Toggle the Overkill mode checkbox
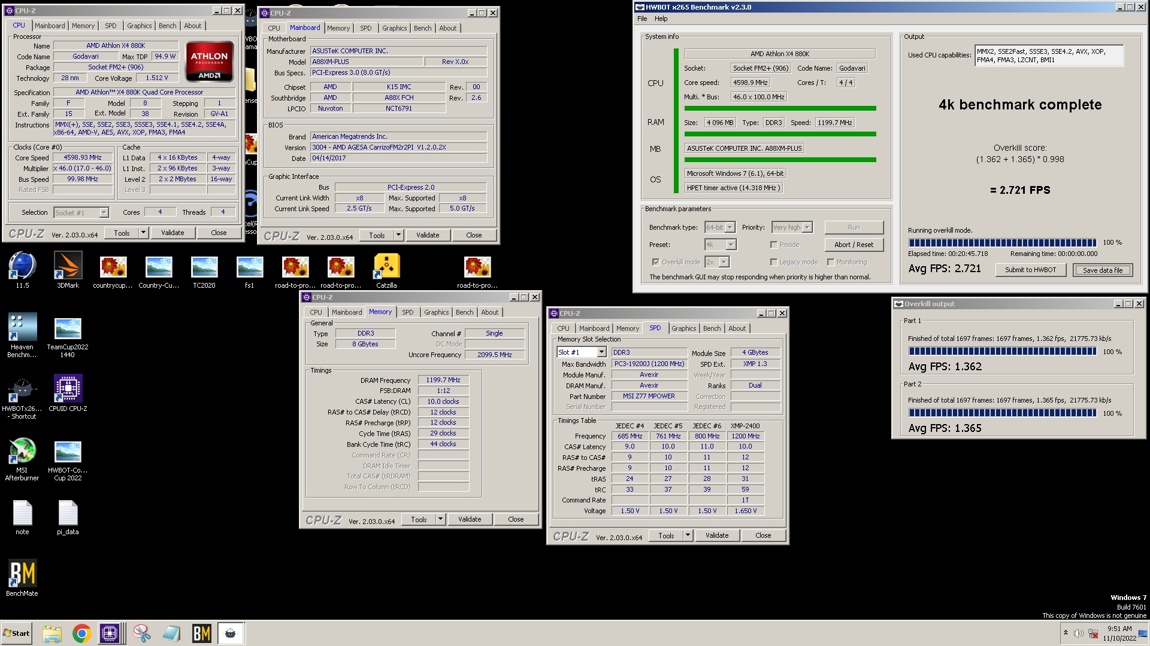The height and width of the screenshot is (646, 1150). (x=656, y=262)
